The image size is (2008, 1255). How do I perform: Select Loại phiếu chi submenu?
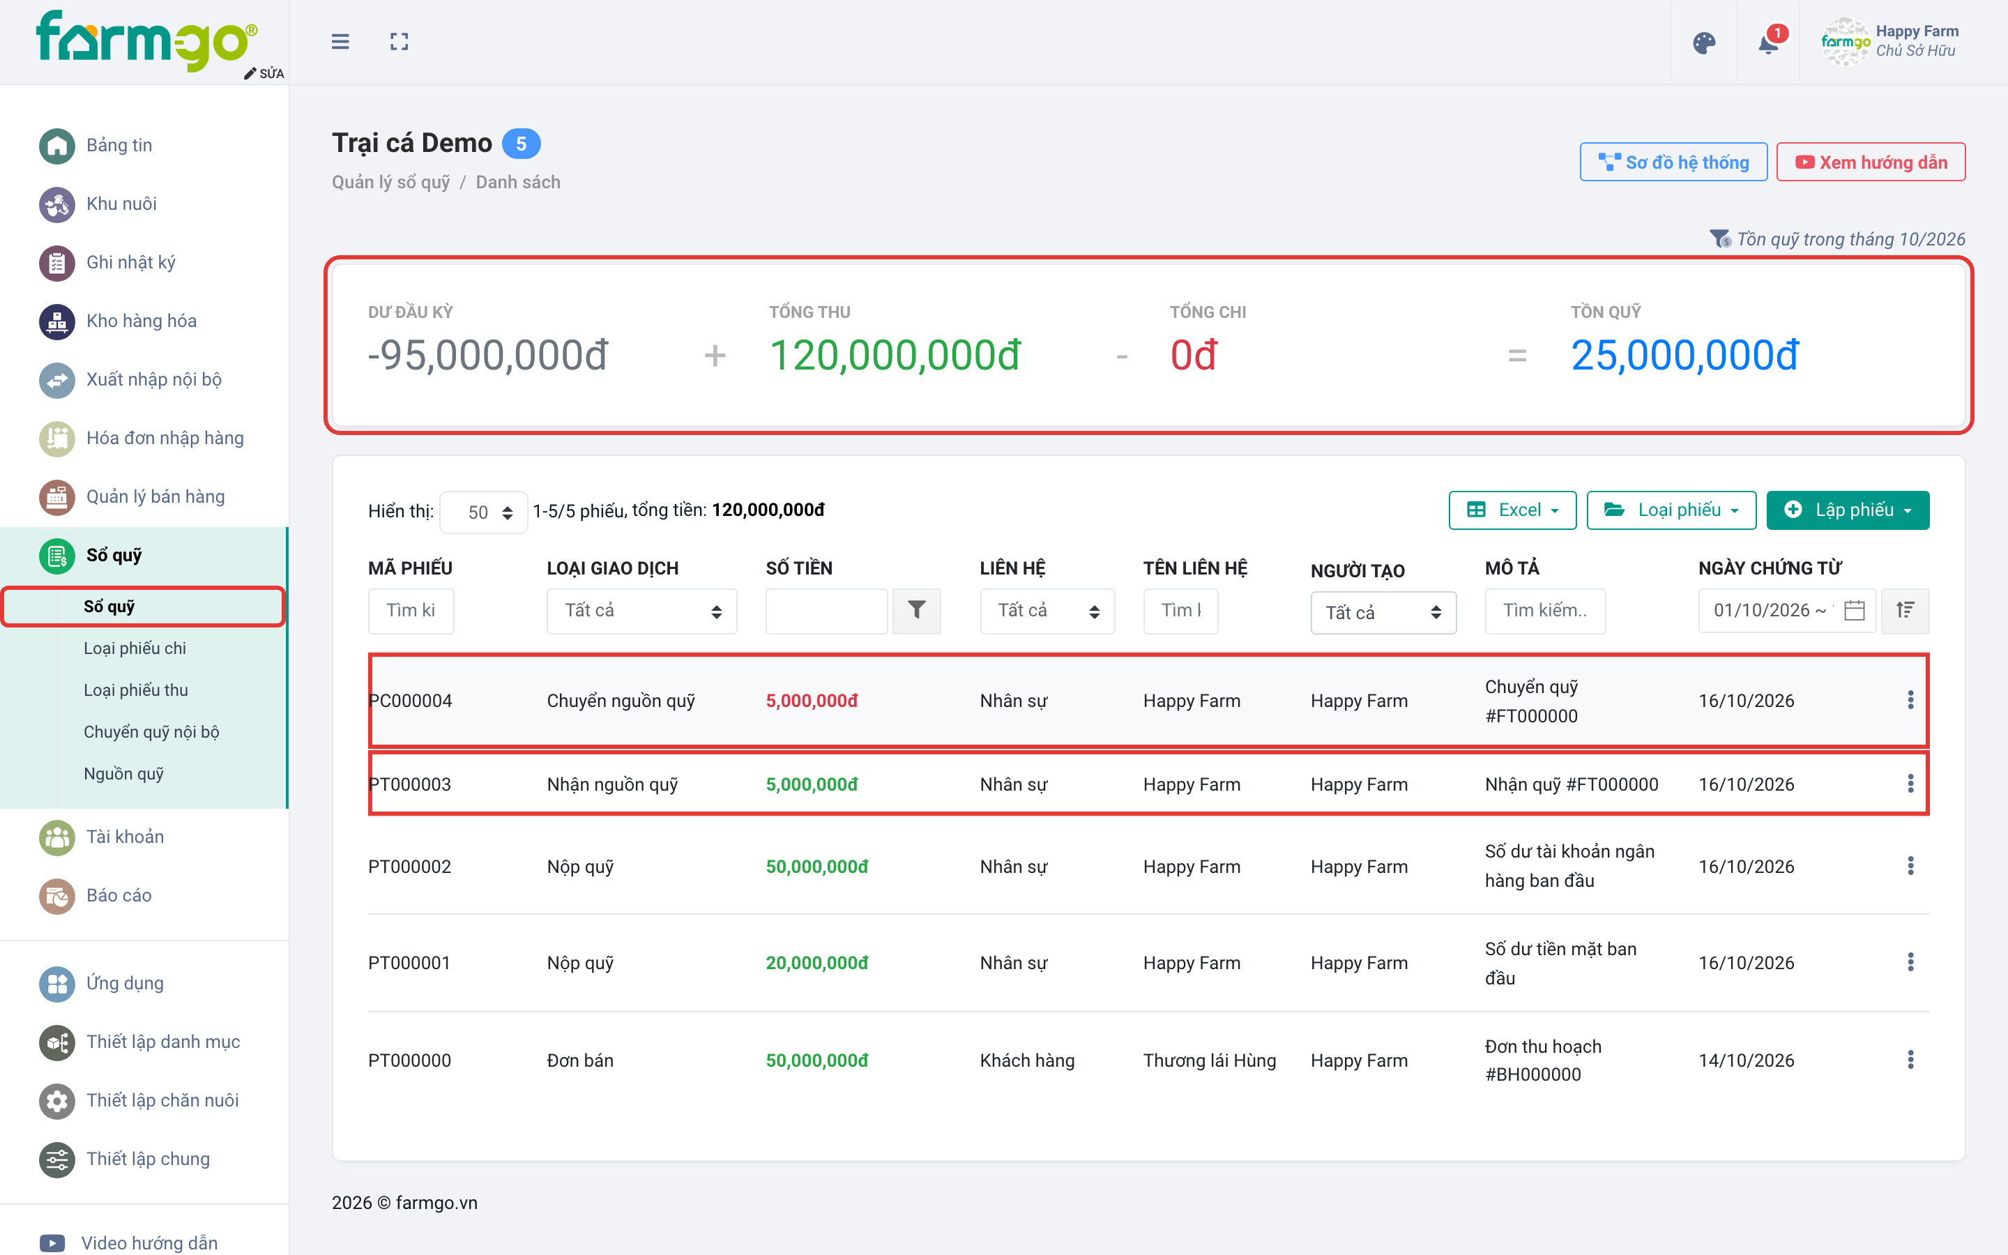coord(135,648)
